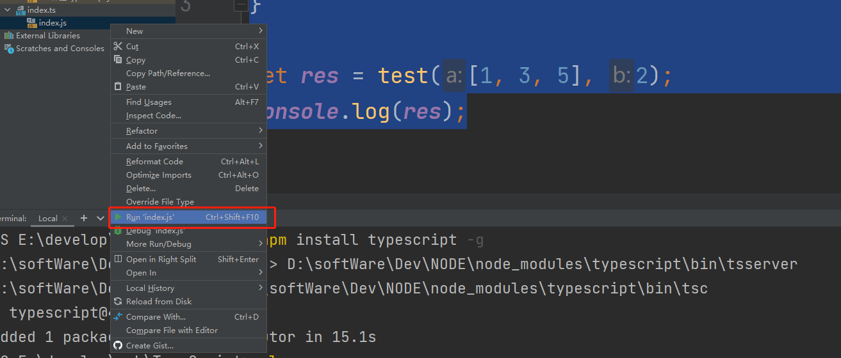This screenshot has height=358, width=841.
Task: Choose Reload from Disk entry
Action: [188, 301]
